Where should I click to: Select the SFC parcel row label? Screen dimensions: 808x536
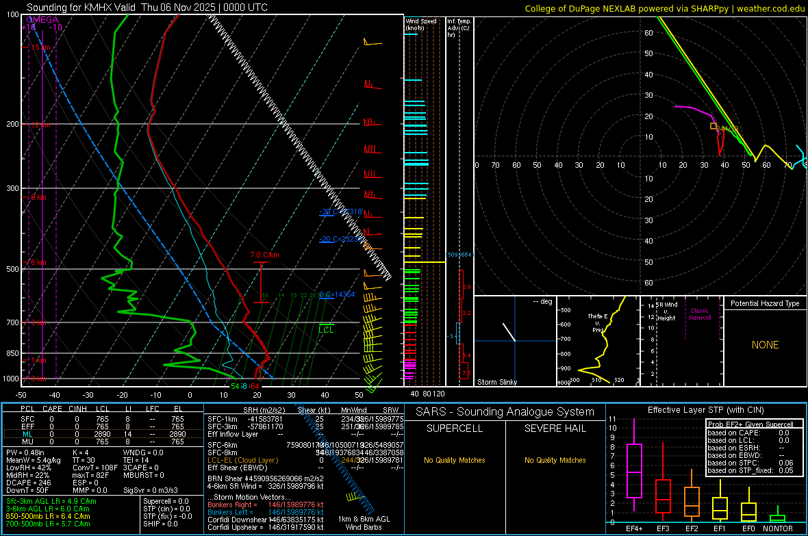point(28,420)
